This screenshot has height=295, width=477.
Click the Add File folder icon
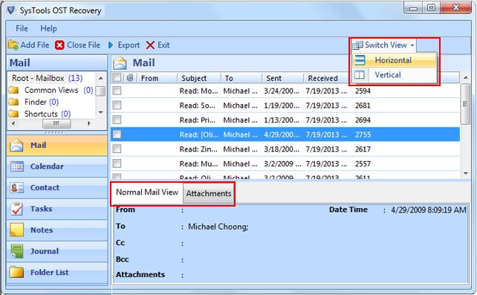point(13,45)
